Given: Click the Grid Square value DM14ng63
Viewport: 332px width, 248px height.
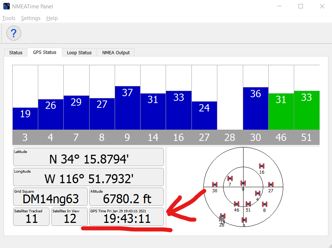Looking at the screenshot, I should pos(51,199).
